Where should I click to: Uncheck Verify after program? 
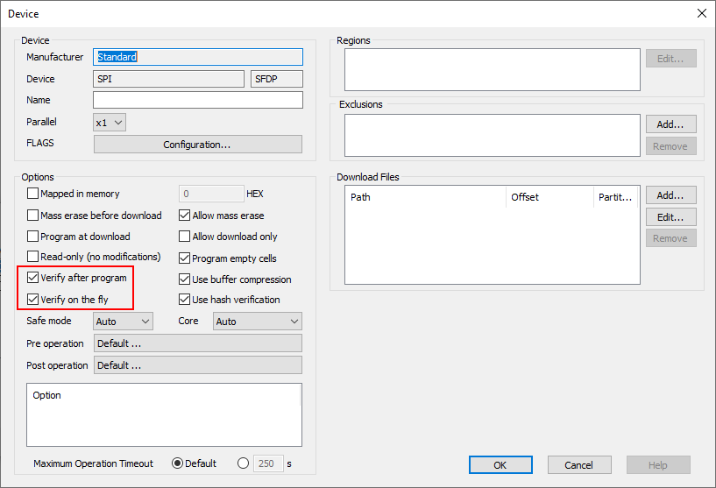[x=33, y=279]
